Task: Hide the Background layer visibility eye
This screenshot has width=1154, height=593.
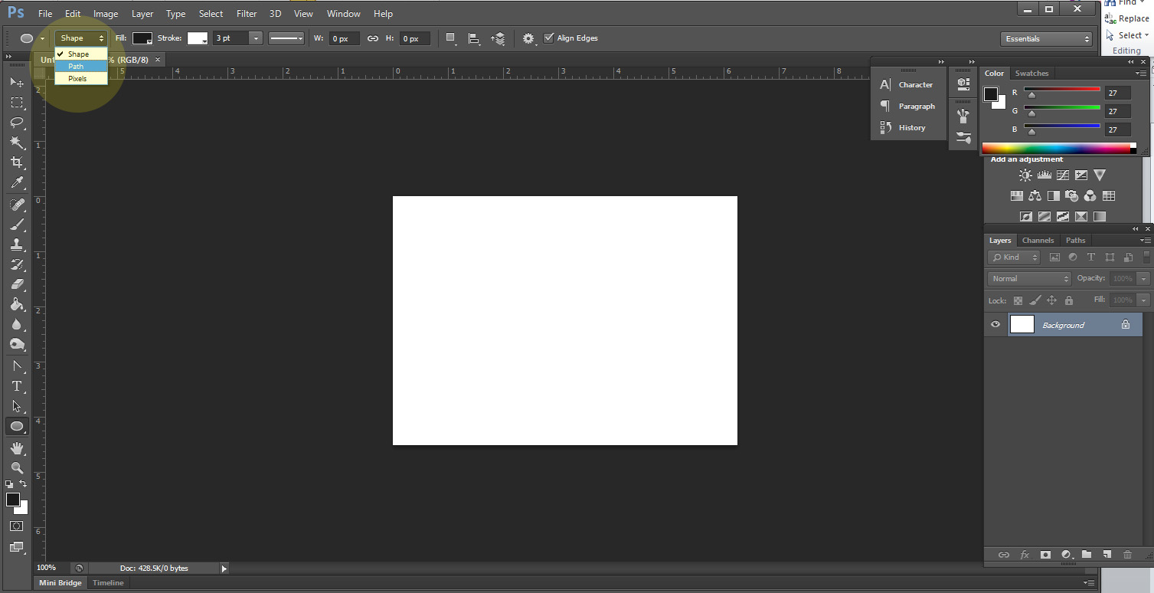Action: [x=995, y=325]
